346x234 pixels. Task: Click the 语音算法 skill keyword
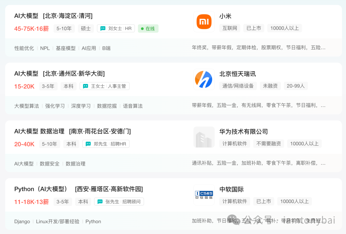coord(133,106)
